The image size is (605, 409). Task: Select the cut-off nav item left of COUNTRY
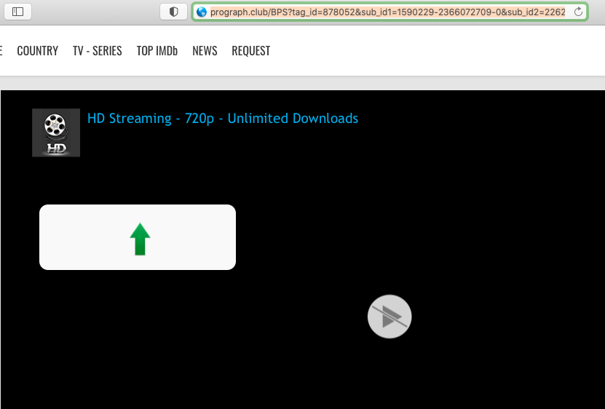pyautogui.click(x=1, y=51)
